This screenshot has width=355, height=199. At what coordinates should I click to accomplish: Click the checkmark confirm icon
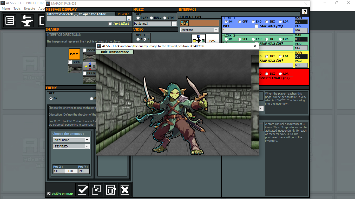(82, 190)
